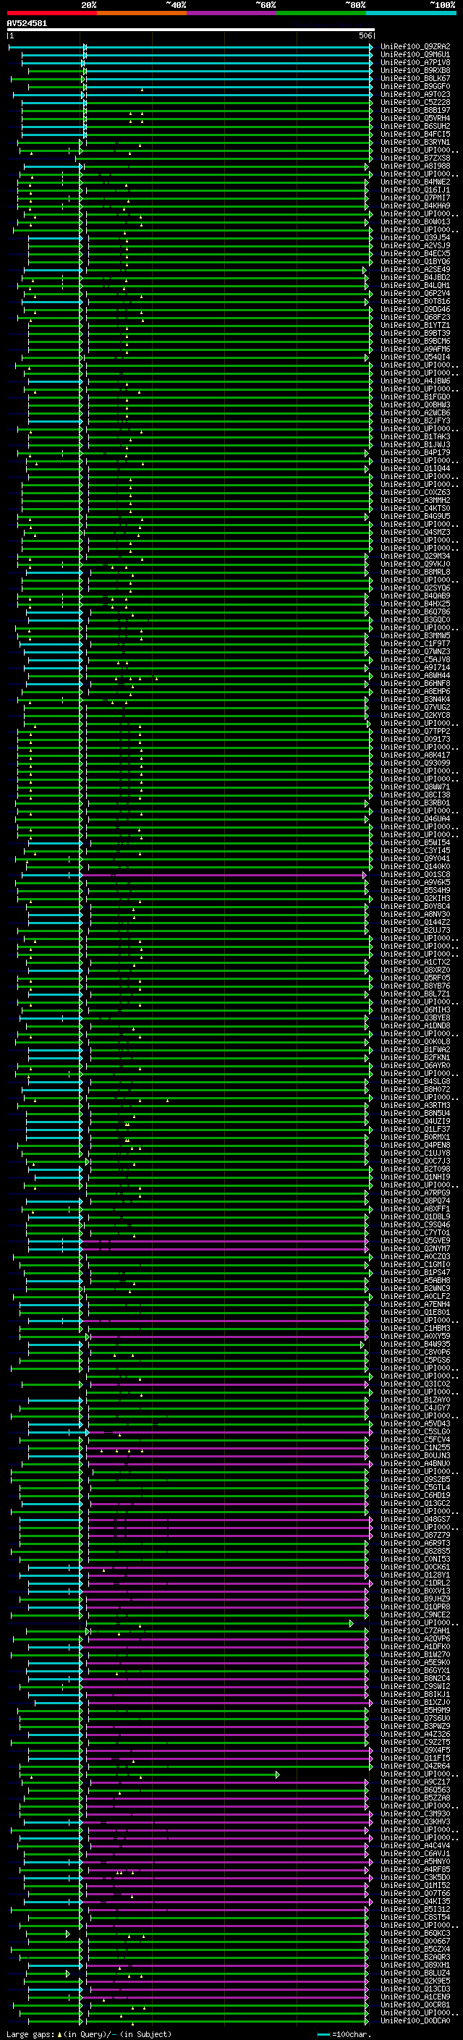This screenshot has height=2040, width=463.
Task: Select hit label UniRef100_Q4ZR64
Action: click(415, 1766)
